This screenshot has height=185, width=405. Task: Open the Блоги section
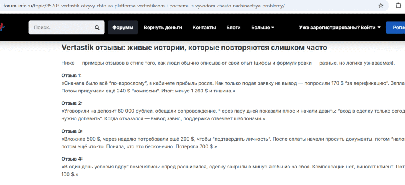click(233, 28)
